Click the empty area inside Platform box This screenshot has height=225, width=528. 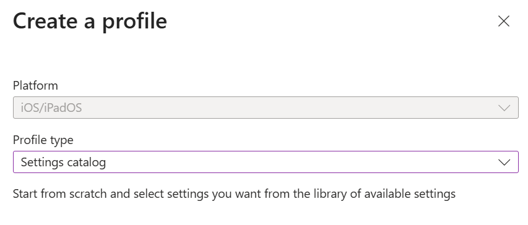tap(290, 108)
